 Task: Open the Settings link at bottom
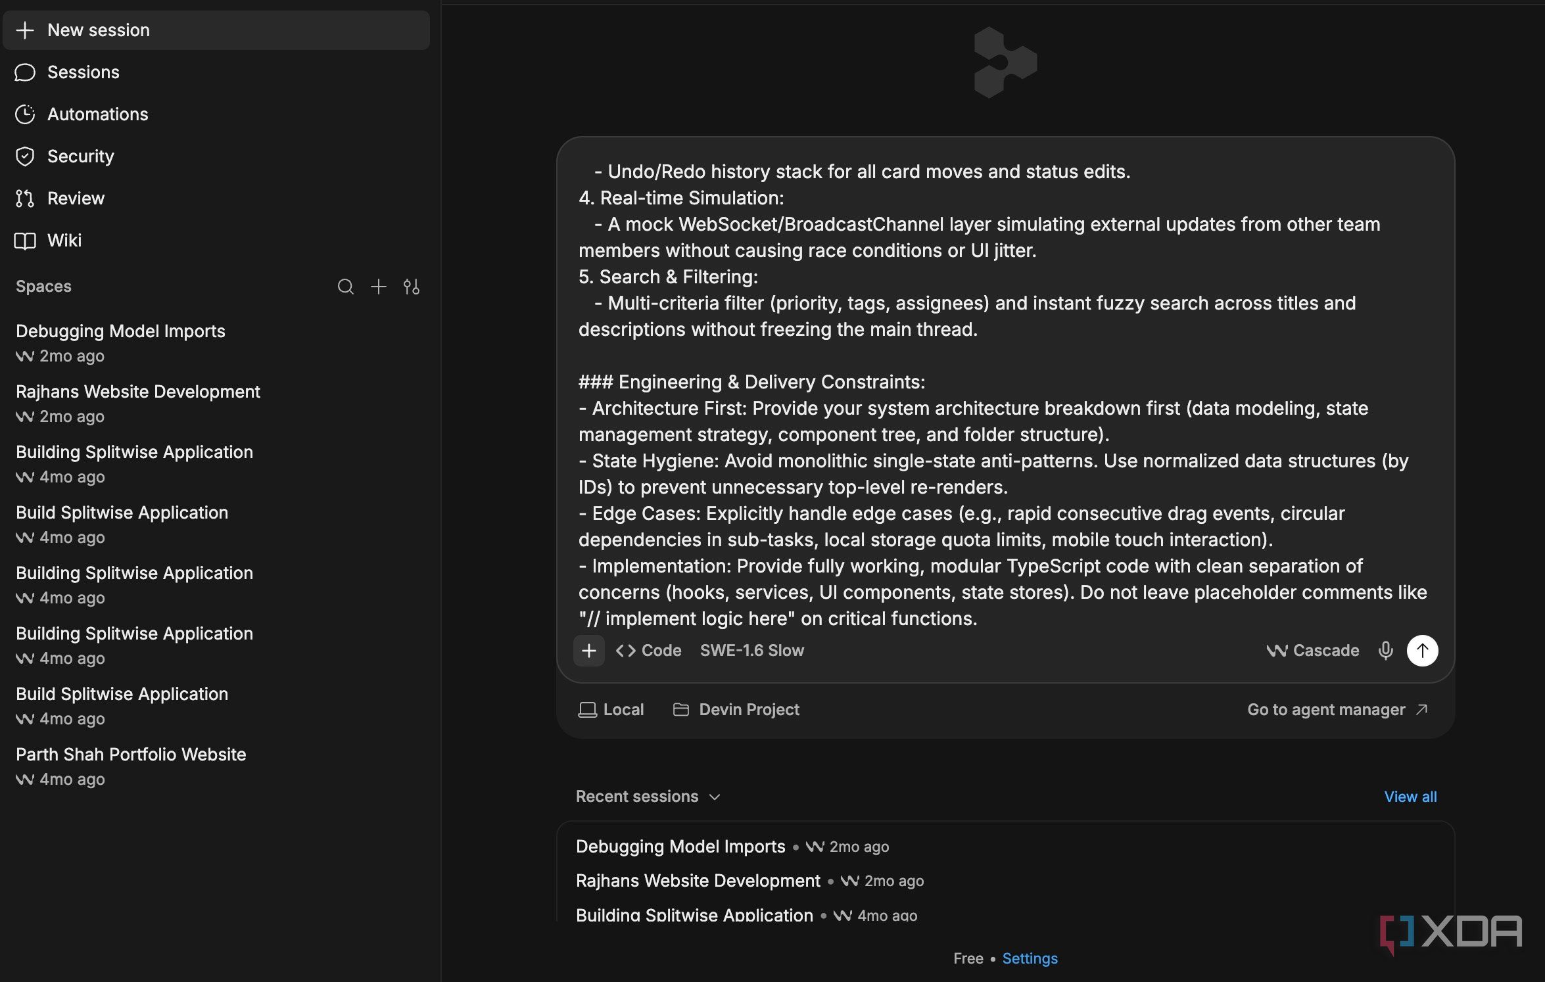tap(1030, 958)
